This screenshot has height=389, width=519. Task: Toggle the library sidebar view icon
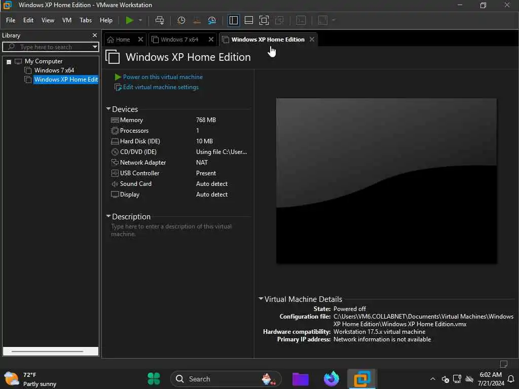[x=234, y=20]
